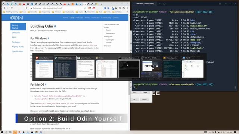
Task: Open the Community nav item
Action: pyautogui.click(x=106, y=17)
